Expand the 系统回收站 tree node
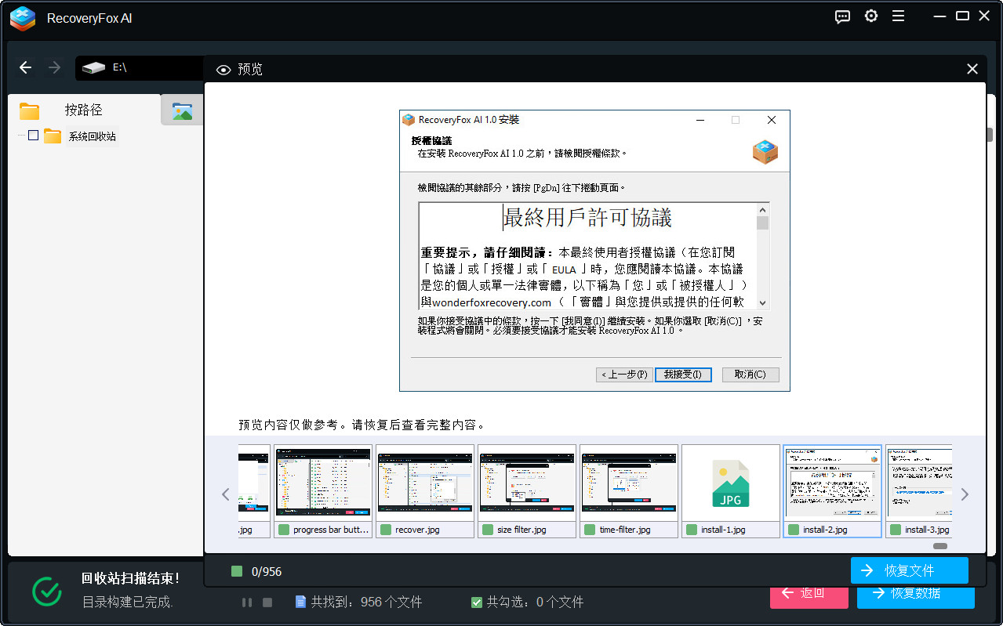The width and height of the screenshot is (1003, 626). click(21, 136)
